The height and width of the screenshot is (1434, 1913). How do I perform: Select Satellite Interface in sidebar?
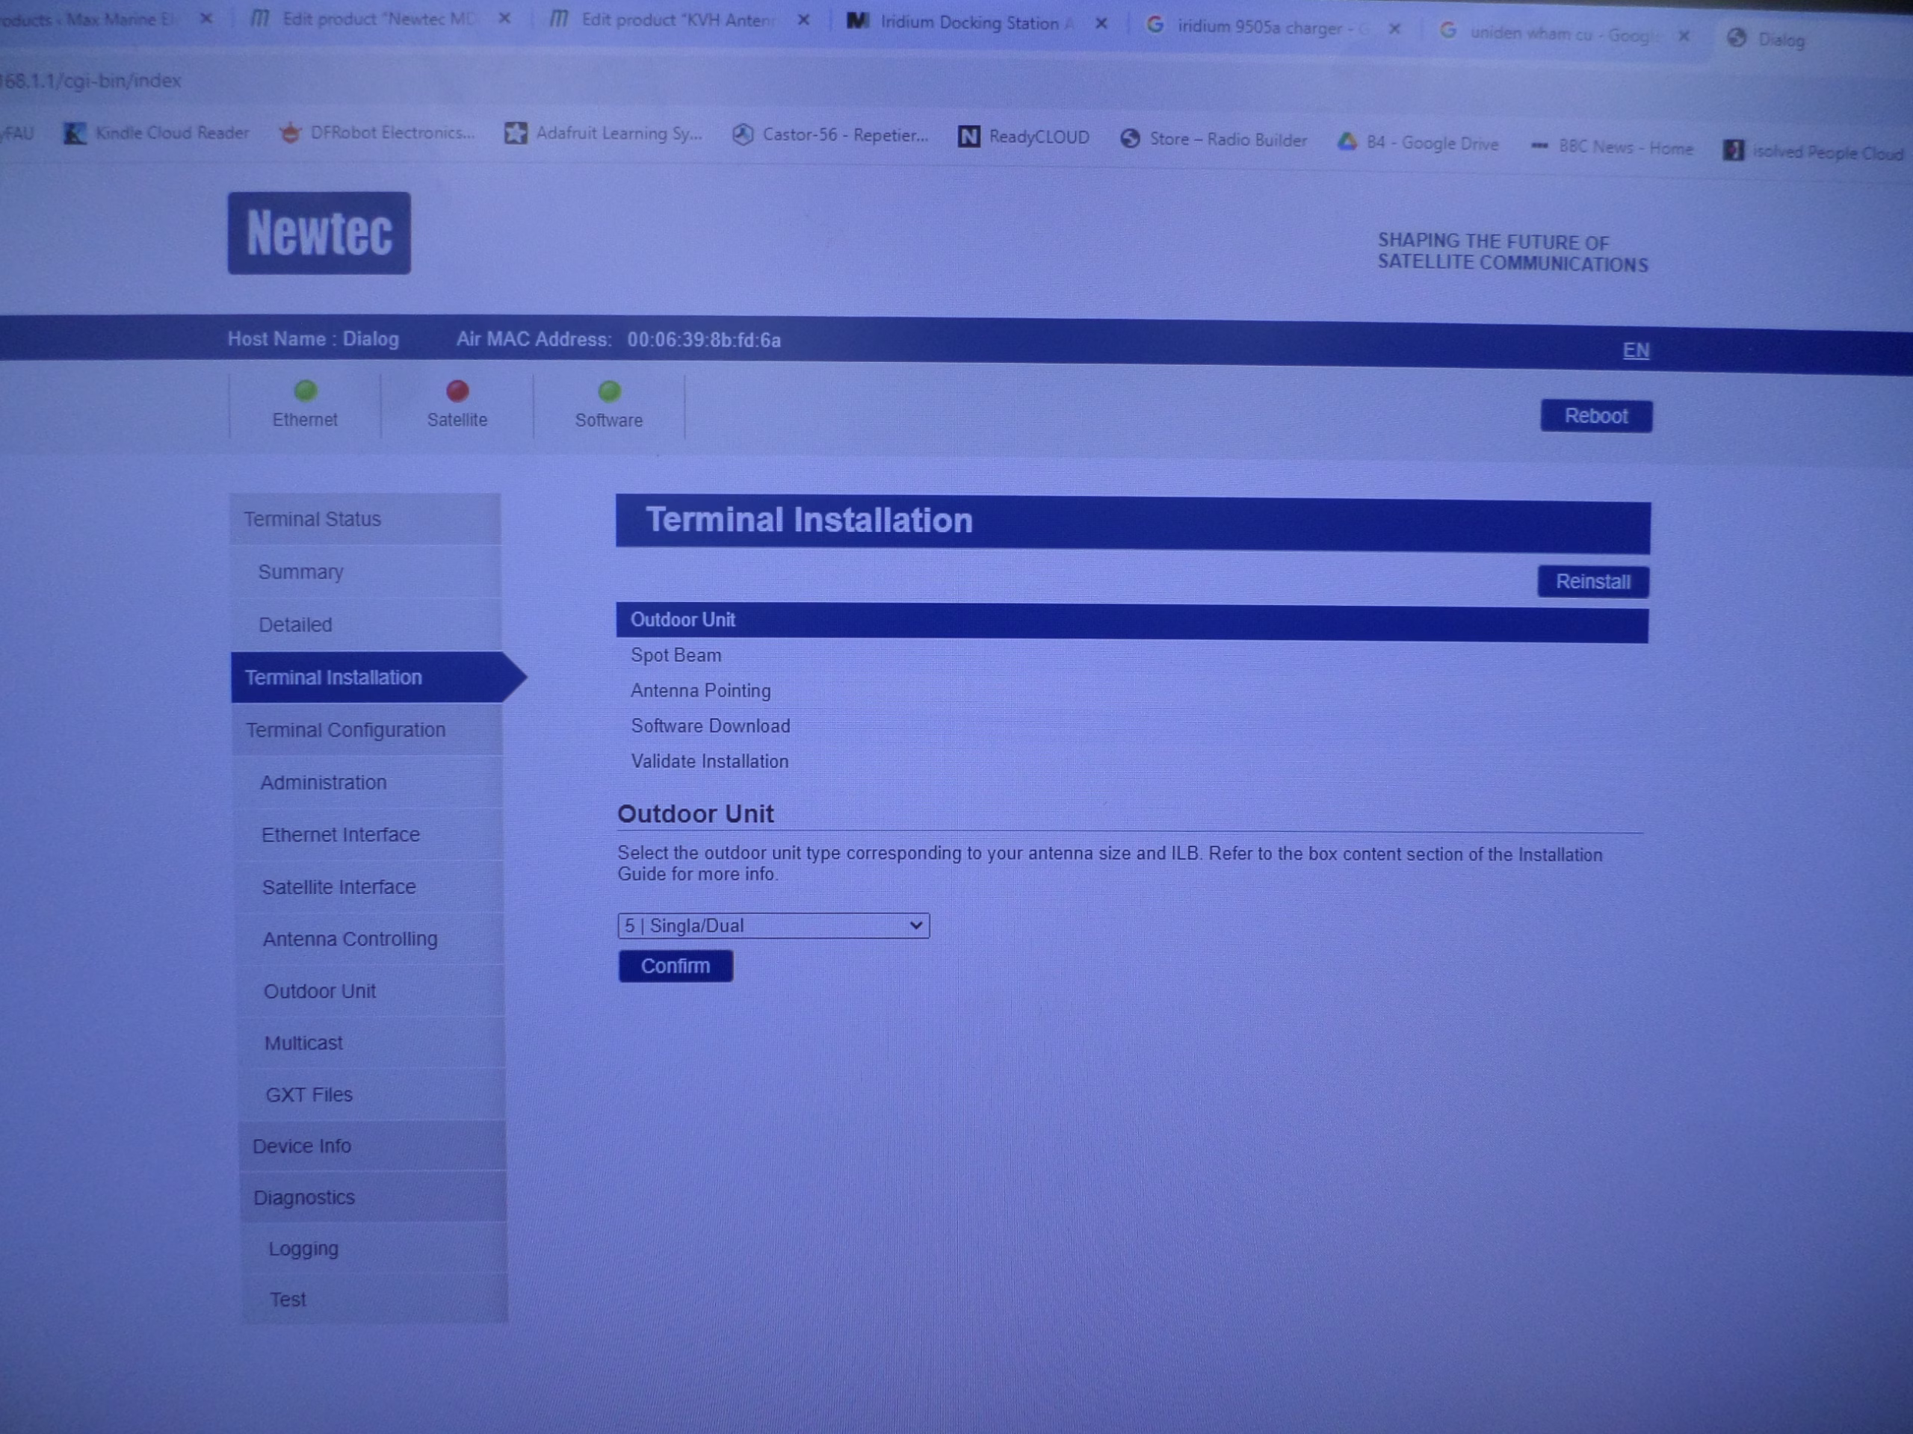tap(339, 887)
